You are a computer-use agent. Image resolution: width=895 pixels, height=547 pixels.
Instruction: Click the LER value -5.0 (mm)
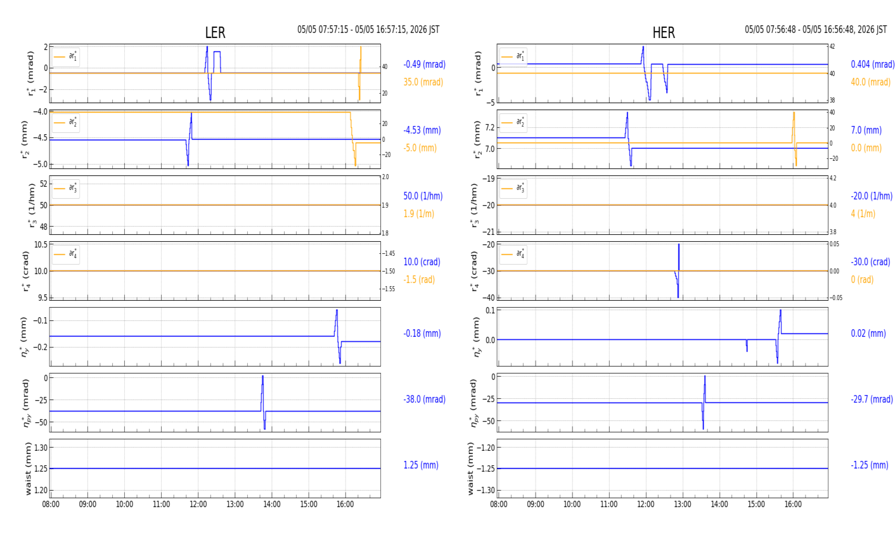coord(420,148)
